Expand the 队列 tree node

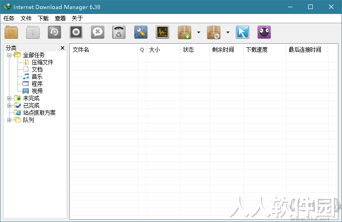tap(9, 120)
